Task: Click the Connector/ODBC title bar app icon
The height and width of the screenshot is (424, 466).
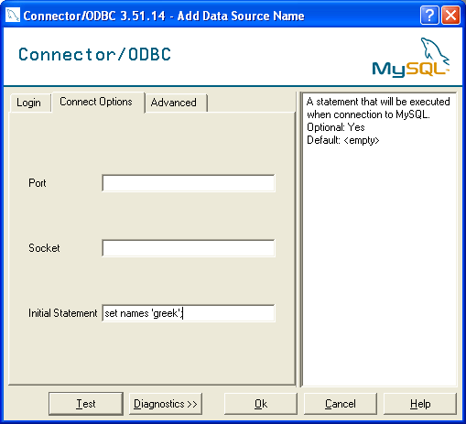Action: coord(13,16)
